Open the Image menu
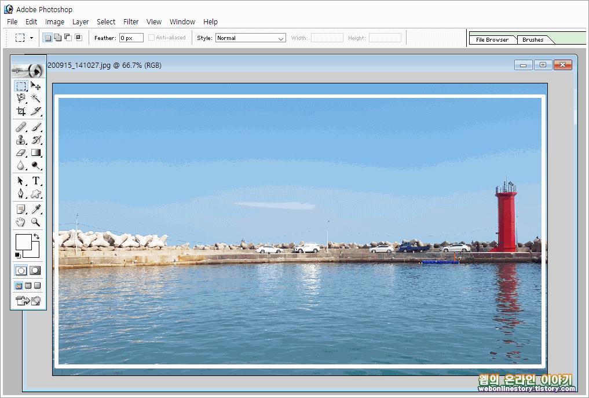This screenshot has height=398, width=589. click(55, 22)
